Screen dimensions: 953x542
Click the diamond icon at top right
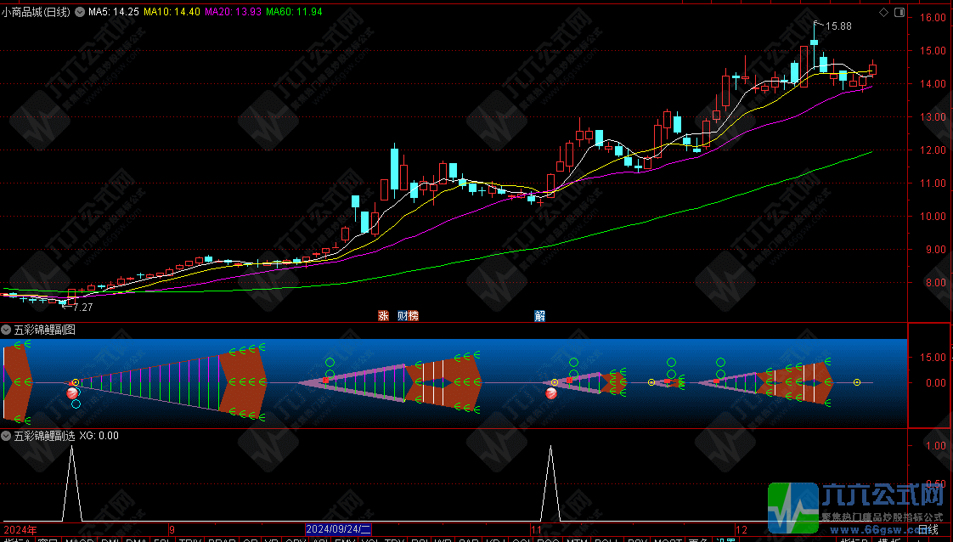tap(884, 13)
